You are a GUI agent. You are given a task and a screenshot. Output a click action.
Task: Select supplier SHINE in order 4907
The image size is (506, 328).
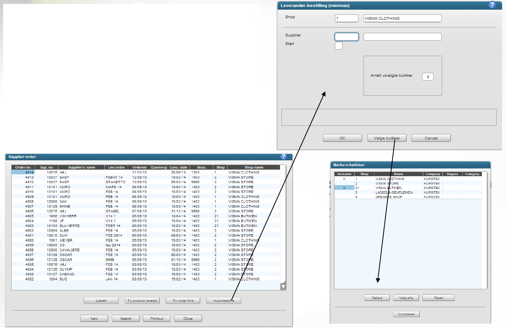click(65, 206)
